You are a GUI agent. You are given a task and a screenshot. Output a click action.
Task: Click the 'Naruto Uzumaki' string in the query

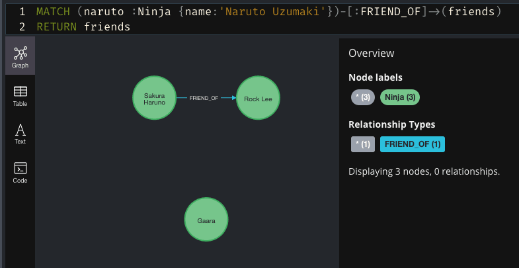point(272,12)
